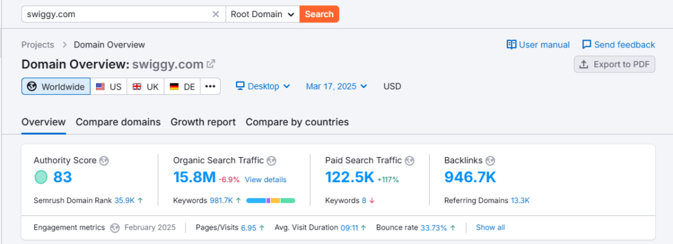
Task: Switch to the DE country database
Action: 182,86
